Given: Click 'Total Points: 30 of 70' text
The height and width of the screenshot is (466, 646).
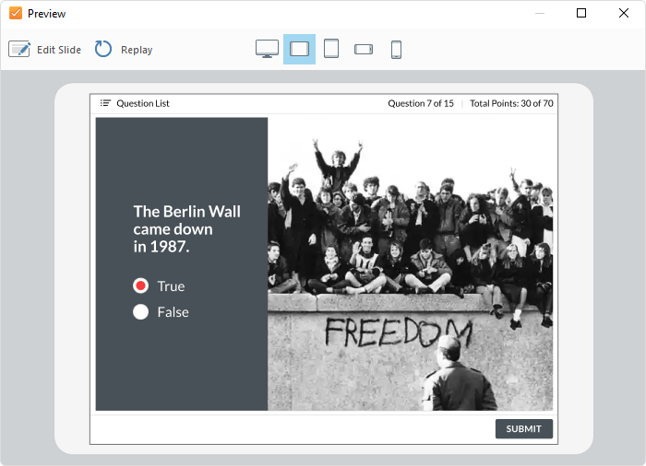Looking at the screenshot, I should pos(511,103).
